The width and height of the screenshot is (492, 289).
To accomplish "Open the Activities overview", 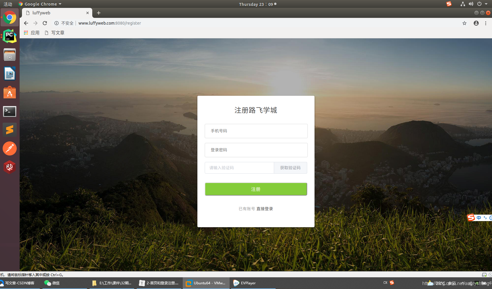I will pos(8,4).
